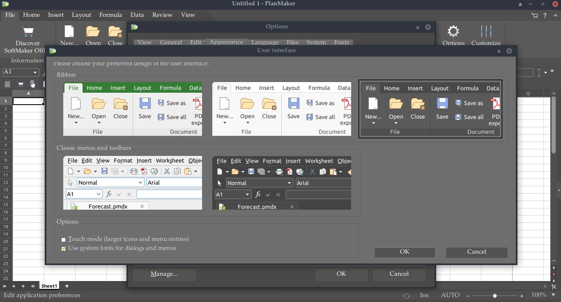The image size is (561, 302).
Task: Click the shopping cart icon in title area
Action: pos(534,16)
